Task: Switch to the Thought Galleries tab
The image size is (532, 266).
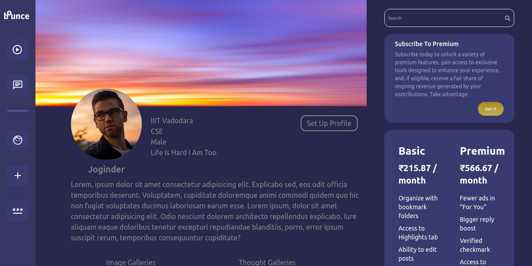Action: pos(267,262)
